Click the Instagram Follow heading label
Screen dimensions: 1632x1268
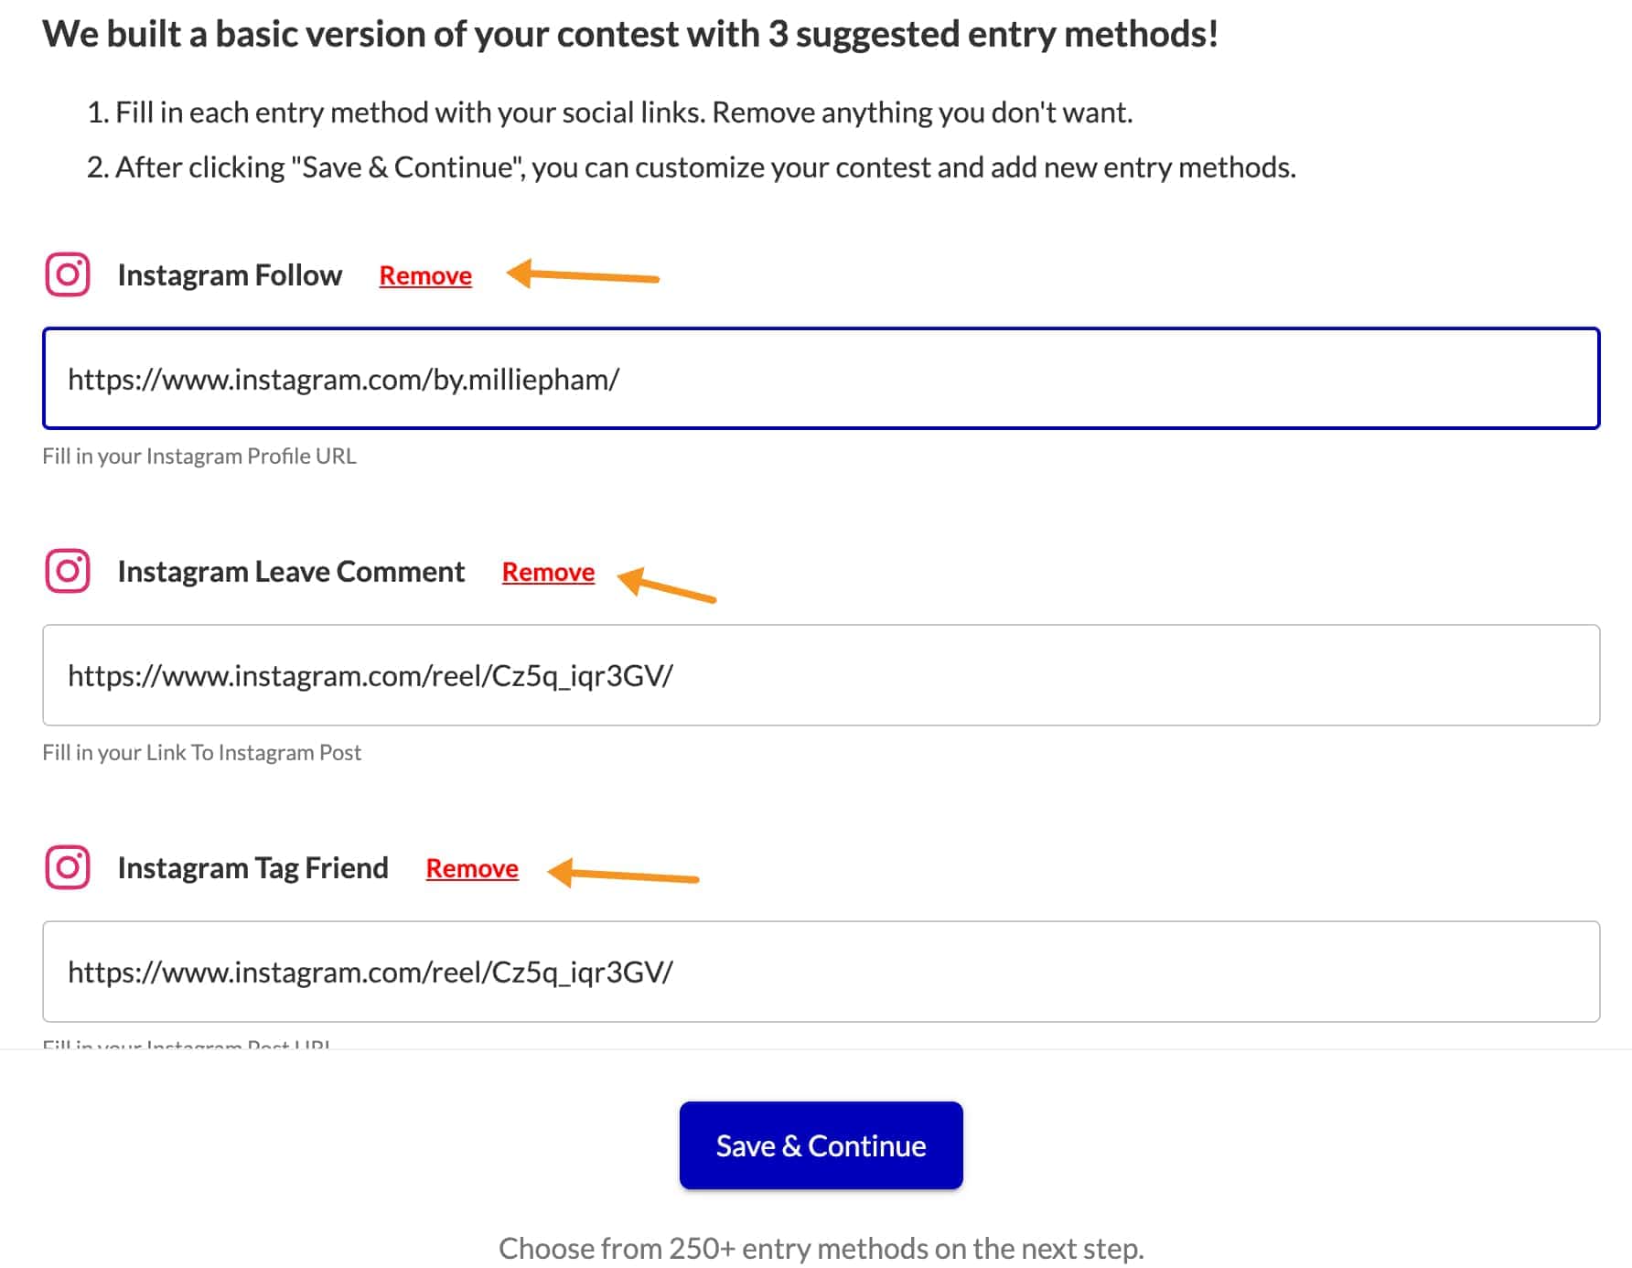point(229,274)
